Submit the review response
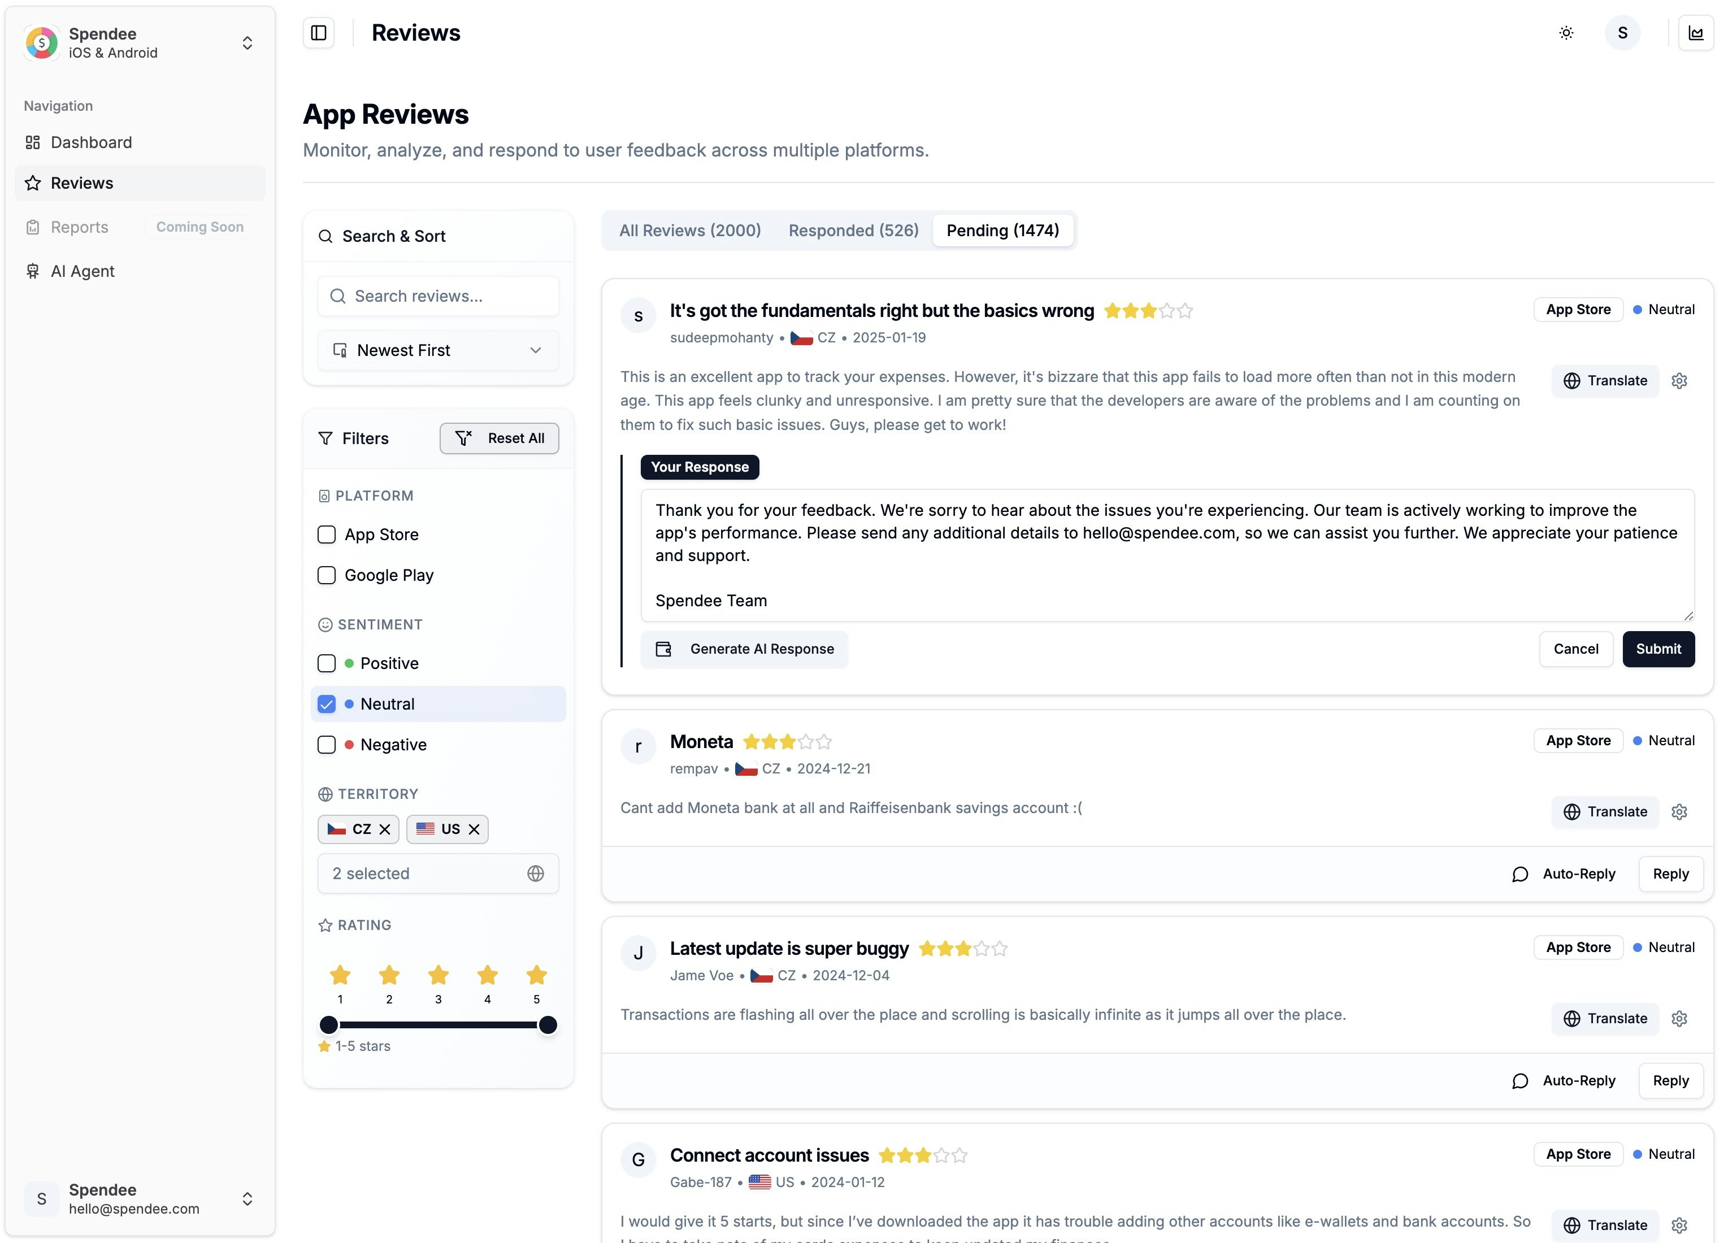The image size is (1728, 1243). (1658, 649)
